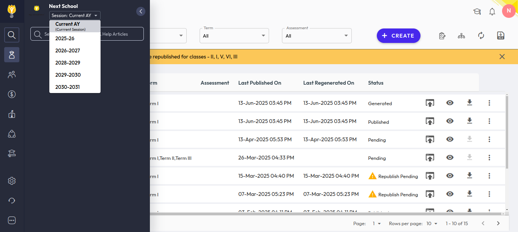Image resolution: width=518 pixels, height=232 pixels.
Task: Click the search magnifier icon in sidebar
Action: (12, 35)
